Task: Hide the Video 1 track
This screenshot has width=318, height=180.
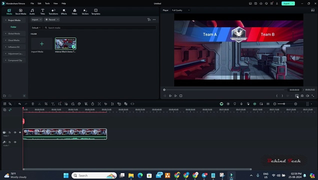Action: [x=20, y=132]
